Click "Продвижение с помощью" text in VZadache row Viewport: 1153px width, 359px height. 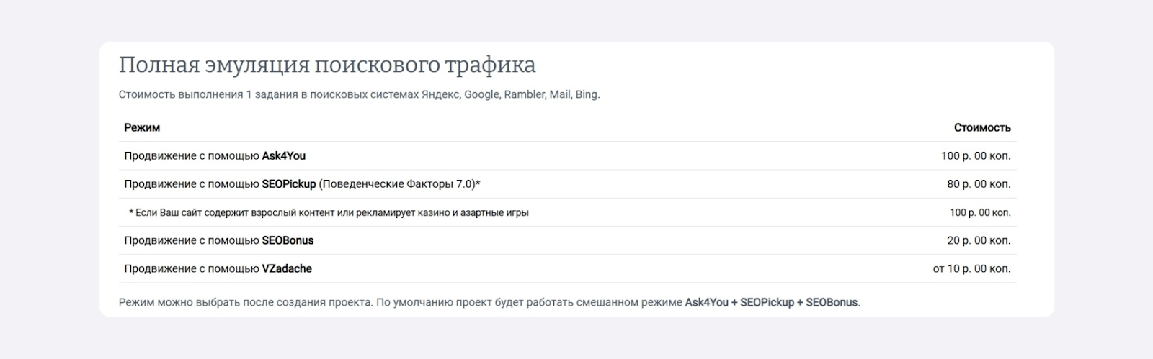191,268
